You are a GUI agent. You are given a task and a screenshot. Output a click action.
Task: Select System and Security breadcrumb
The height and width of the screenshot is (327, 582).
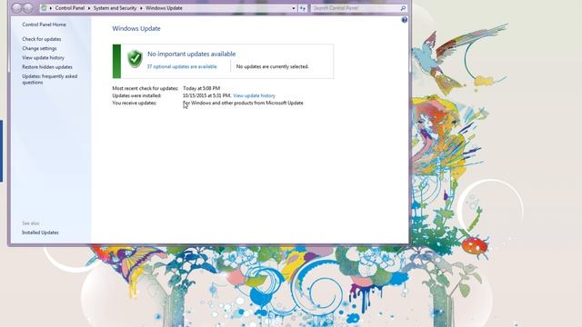(115, 8)
